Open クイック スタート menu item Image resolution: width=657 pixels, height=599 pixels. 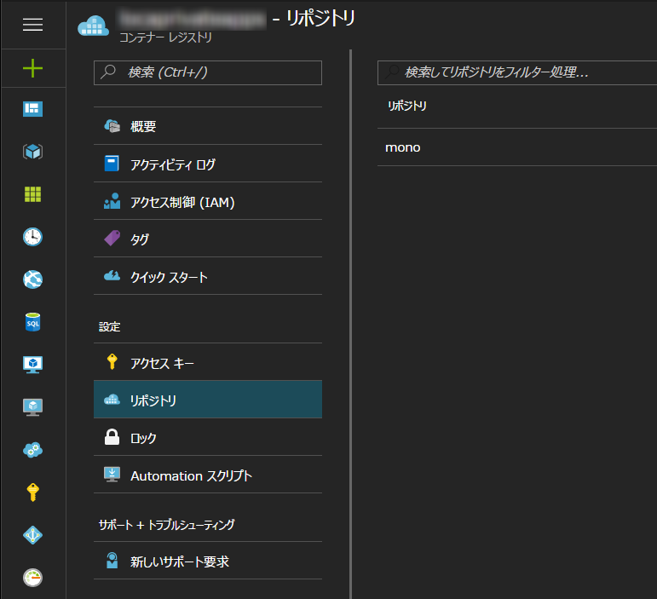pos(208,276)
